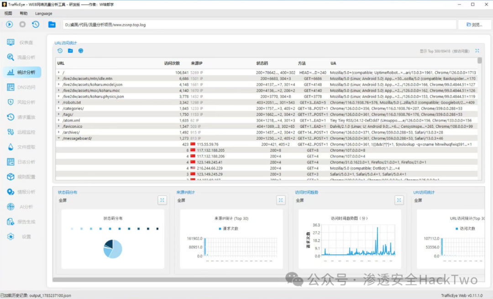Image resolution: width=493 pixels, height=299 pixels.
Task: Toggle the 访问次数 legend in URL访问统计 chart
Action: click(x=465, y=229)
